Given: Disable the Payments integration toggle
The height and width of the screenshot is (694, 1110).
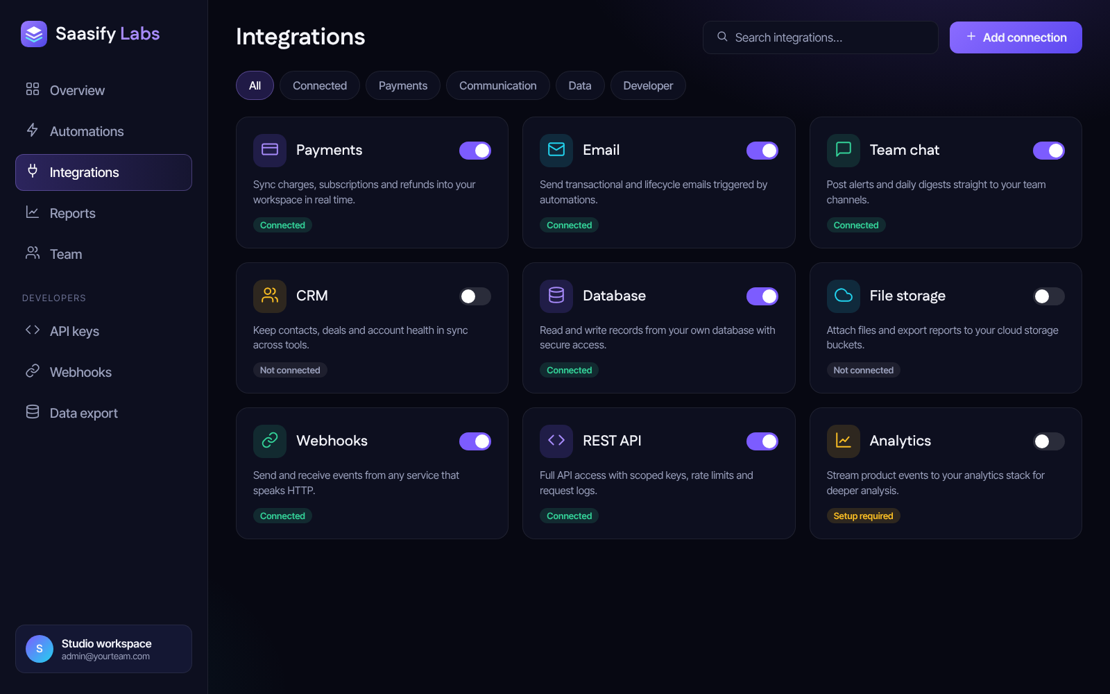Looking at the screenshot, I should point(475,151).
